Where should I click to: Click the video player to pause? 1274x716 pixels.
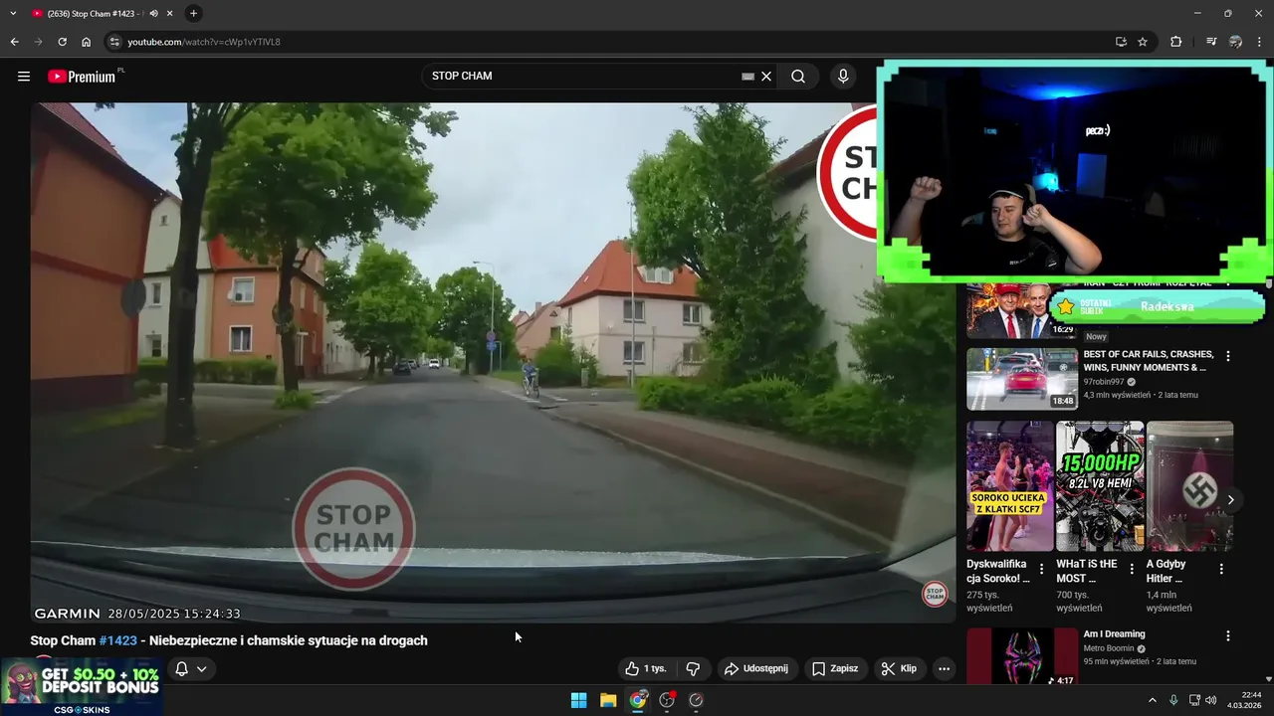[x=493, y=363]
